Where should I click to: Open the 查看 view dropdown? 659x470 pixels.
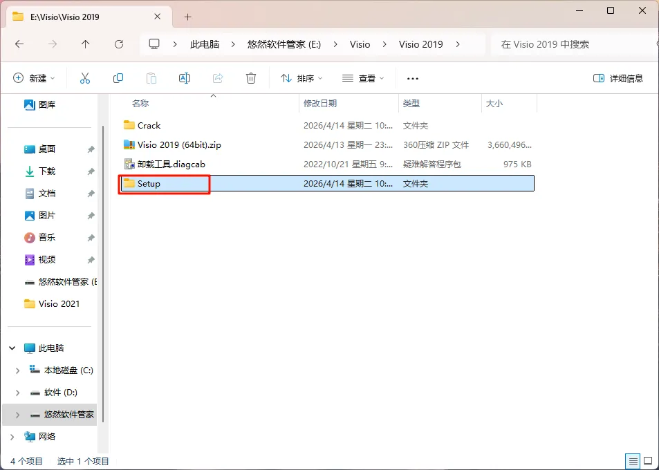click(x=363, y=78)
